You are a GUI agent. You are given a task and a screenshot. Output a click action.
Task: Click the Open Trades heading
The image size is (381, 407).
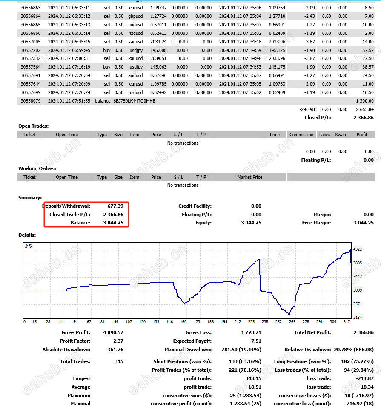point(34,126)
